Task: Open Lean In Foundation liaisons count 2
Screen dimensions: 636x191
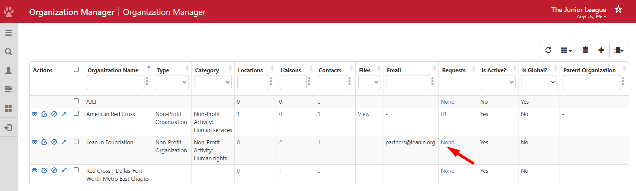Action: [281, 142]
